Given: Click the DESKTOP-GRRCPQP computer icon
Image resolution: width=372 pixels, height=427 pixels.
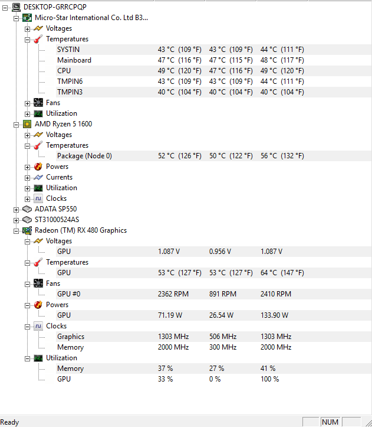Looking at the screenshot, I should point(16,7).
